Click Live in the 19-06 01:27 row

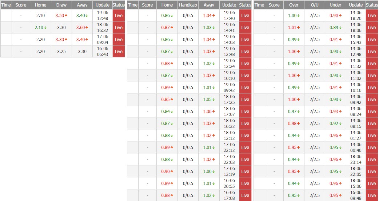pos(372,136)
